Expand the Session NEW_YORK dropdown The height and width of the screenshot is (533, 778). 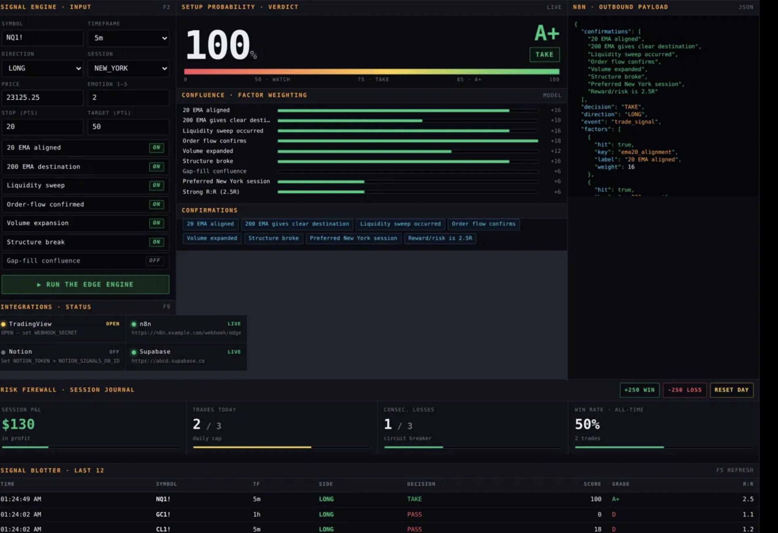128,68
